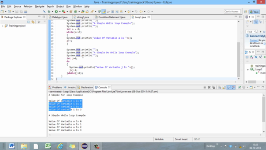Screen dimensions: 266x150
Task: Click the editor vertical scrollbar thumb
Action: pos(239,59)
